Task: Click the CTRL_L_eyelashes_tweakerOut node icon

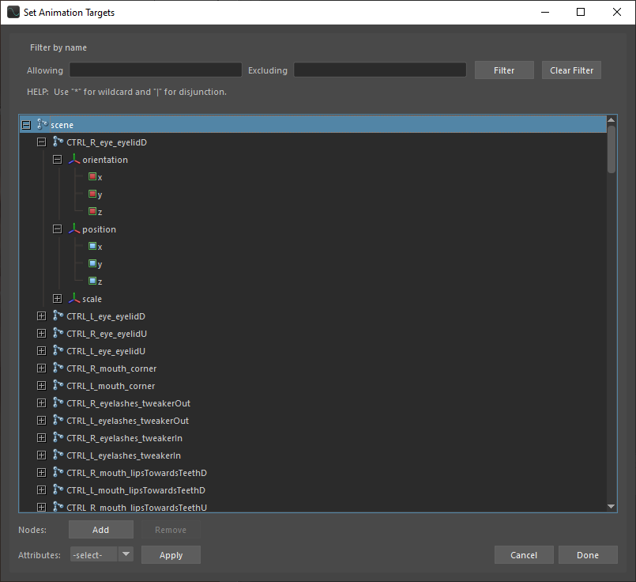Action: (58, 421)
